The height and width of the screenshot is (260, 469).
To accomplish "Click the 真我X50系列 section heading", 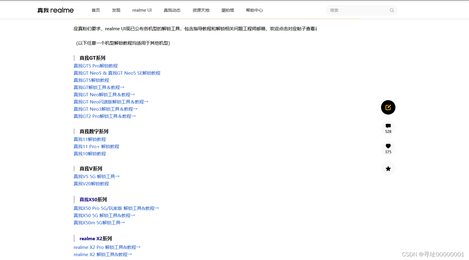I will pyautogui.click(x=93, y=200).
